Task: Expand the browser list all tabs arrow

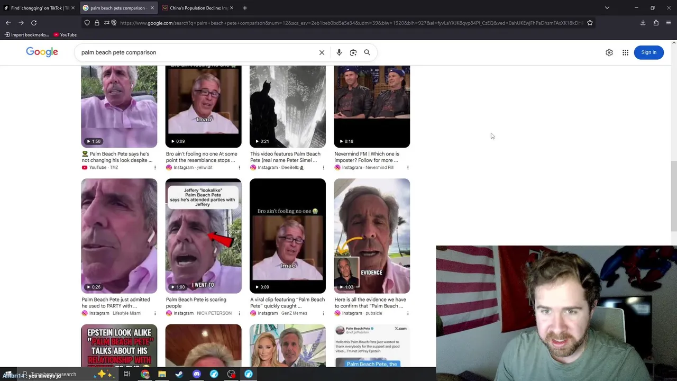Action: 607,8
